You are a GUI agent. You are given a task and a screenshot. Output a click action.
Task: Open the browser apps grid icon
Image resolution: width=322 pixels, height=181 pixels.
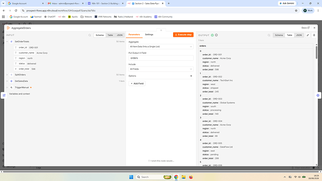coord(3,17)
